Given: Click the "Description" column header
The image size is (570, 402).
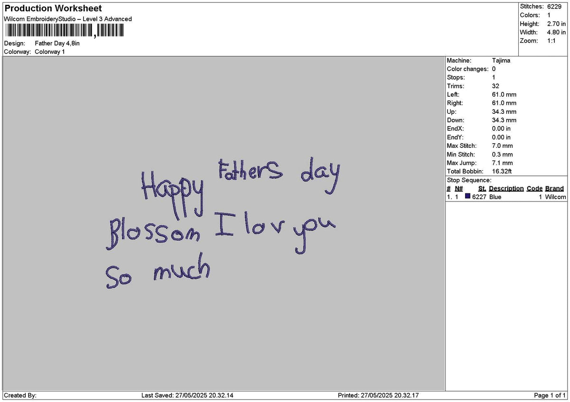Looking at the screenshot, I should [x=506, y=189].
